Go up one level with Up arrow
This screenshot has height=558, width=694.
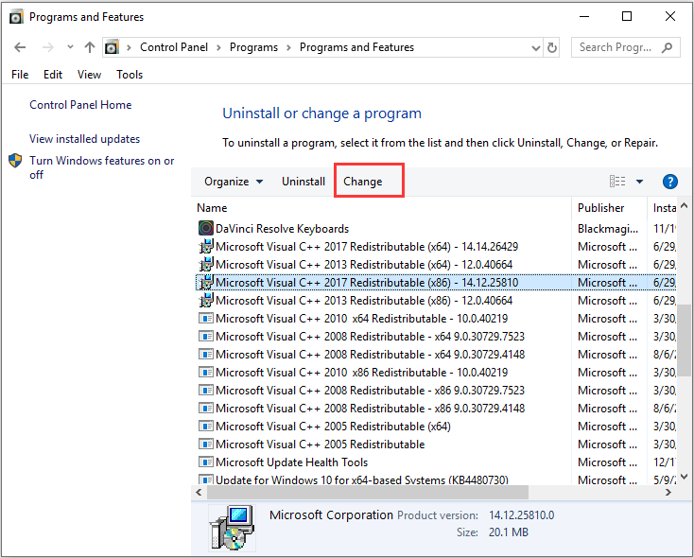pos(90,47)
